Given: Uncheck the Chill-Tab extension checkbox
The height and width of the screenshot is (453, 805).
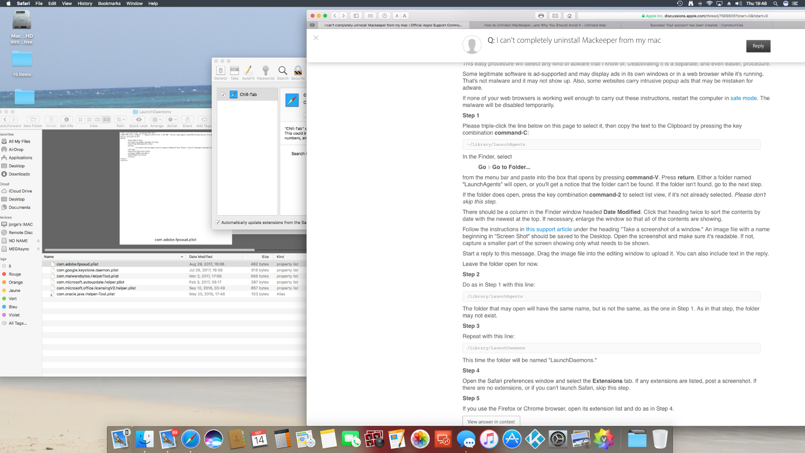Looking at the screenshot, I should coord(223,95).
